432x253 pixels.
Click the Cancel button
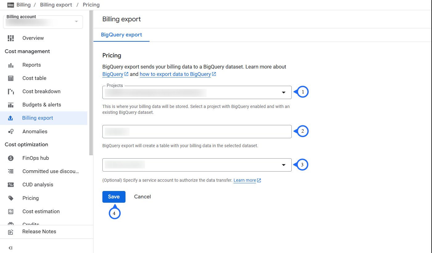click(142, 197)
